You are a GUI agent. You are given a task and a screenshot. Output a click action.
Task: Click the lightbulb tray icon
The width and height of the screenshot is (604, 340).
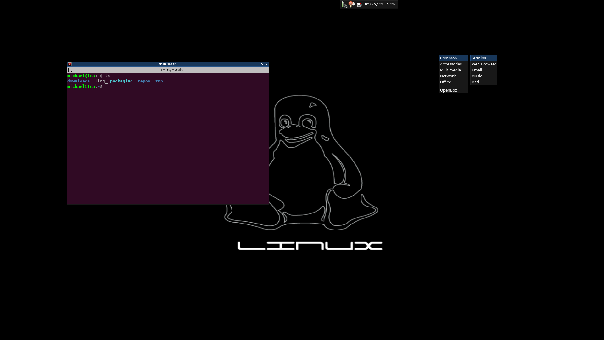tap(352, 4)
